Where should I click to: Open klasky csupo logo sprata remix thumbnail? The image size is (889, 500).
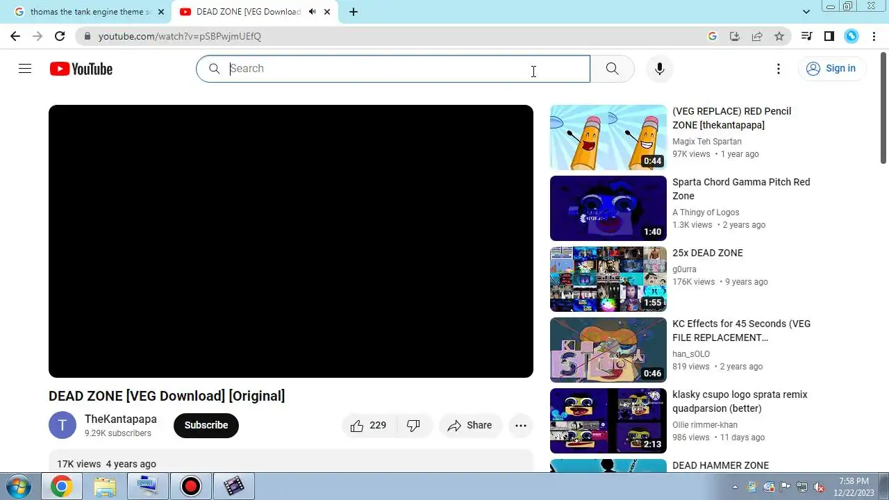pos(608,421)
